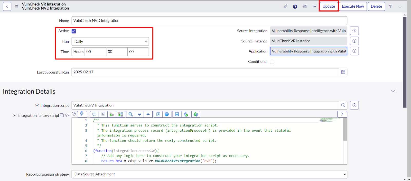Show info for Application field
The image size is (411, 181).
coord(354,51)
